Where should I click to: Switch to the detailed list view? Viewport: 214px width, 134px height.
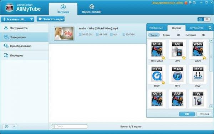pos(200,19)
